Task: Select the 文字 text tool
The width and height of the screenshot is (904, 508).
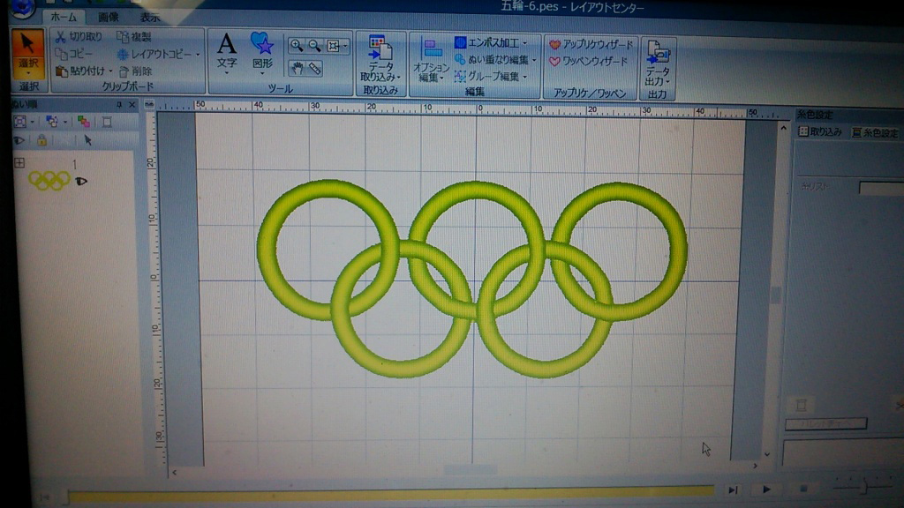Action: tap(227, 52)
